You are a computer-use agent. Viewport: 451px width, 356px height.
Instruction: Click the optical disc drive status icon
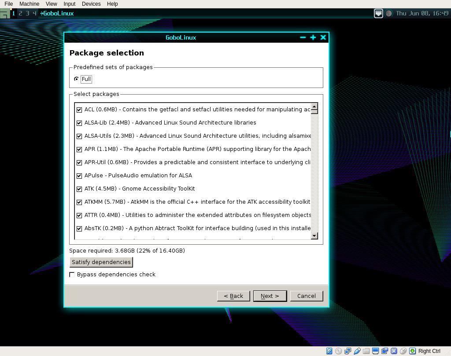click(338, 351)
